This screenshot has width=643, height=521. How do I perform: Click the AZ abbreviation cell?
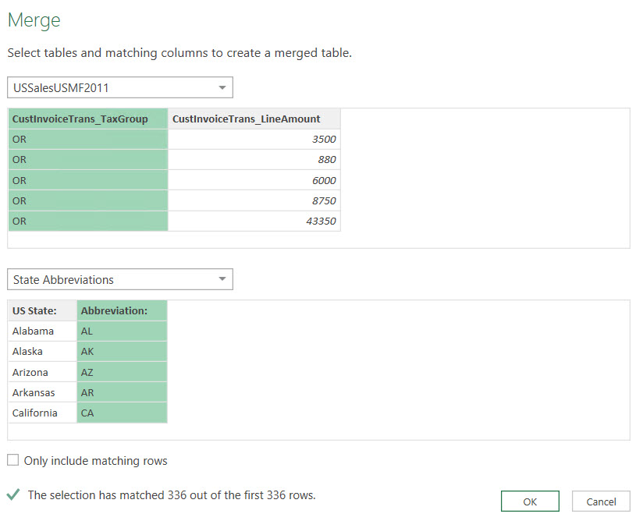(x=122, y=372)
